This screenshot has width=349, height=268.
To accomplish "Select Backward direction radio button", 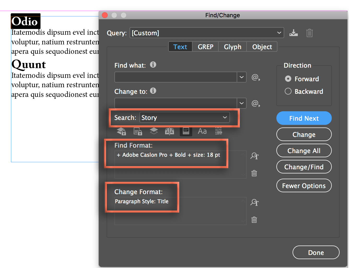I will (x=288, y=91).
